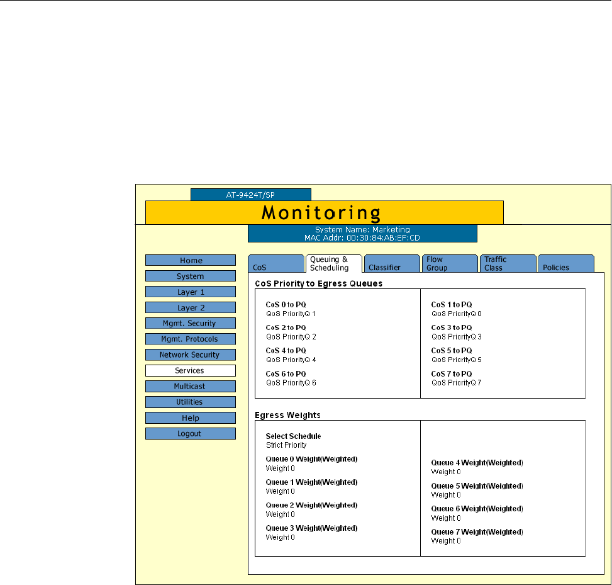Open the Utilities section
The height and width of the screenshot is (585, 612).
[191, 402]
